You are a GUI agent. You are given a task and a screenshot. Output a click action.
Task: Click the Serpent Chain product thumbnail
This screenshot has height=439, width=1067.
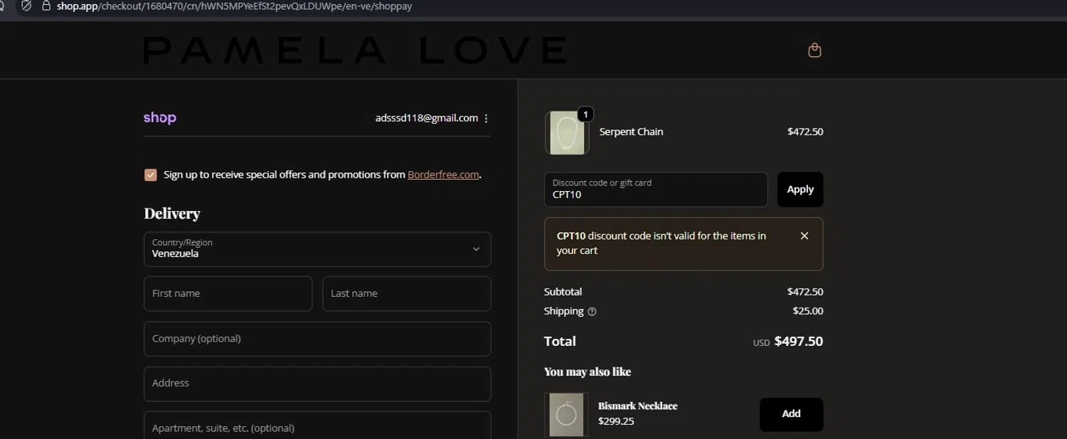click(x=567, y=133)
